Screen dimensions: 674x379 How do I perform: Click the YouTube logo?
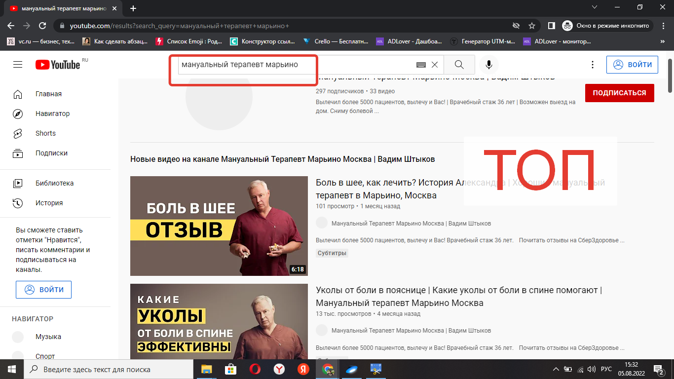tap(58, 65)
